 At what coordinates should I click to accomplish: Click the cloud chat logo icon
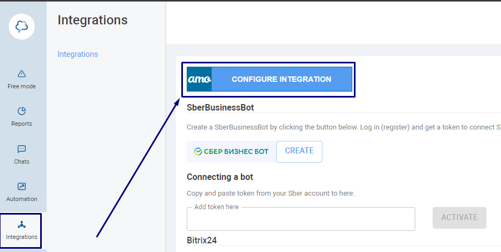point(22,27)
